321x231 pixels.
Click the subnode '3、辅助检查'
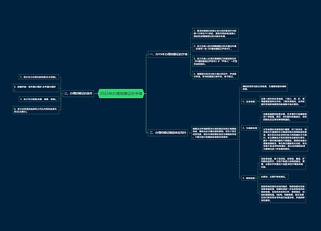[249, 178]
